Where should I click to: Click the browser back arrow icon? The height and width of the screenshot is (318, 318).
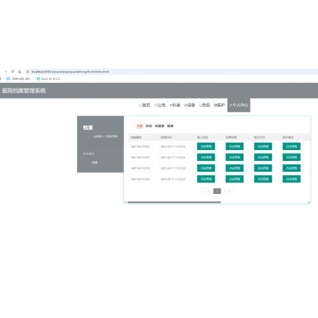(x=6, y=72)
